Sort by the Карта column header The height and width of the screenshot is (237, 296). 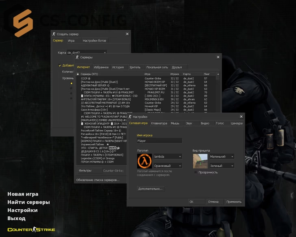coord(192,74)
